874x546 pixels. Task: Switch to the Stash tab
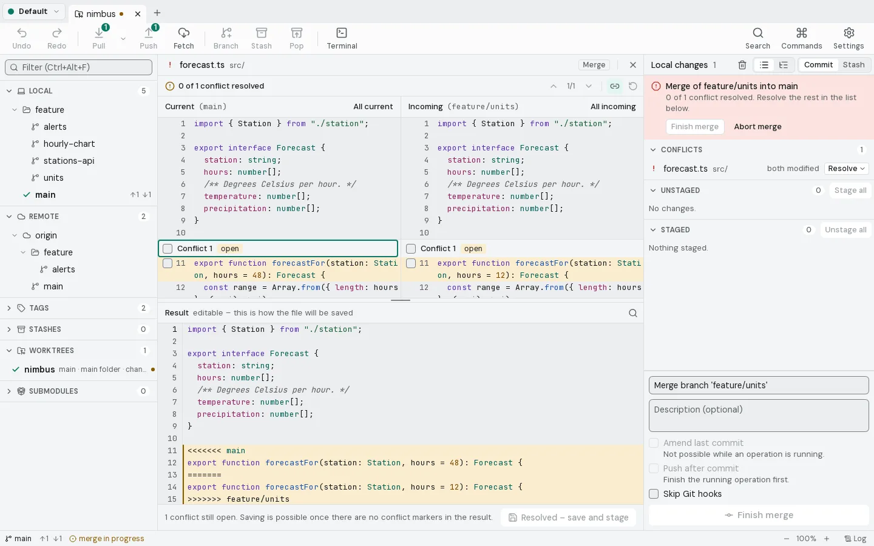click(x=853, y=65)
